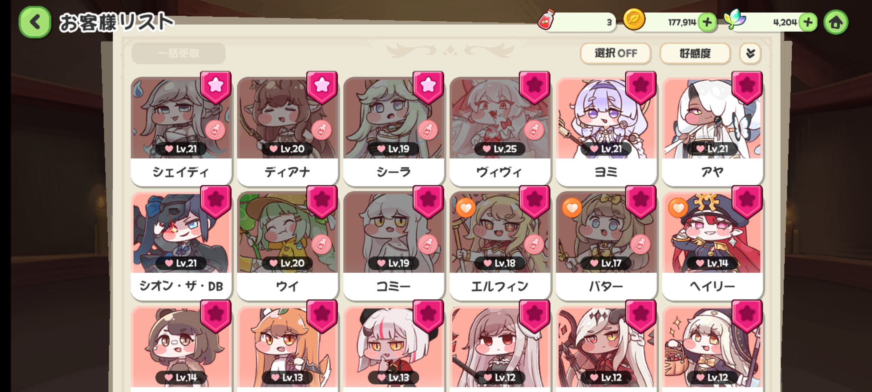Image resolution: width=872 pixels, height=392 pixels.
Task: Tap the orange heart icon on エルフィン
Action: tap(466, 208)
